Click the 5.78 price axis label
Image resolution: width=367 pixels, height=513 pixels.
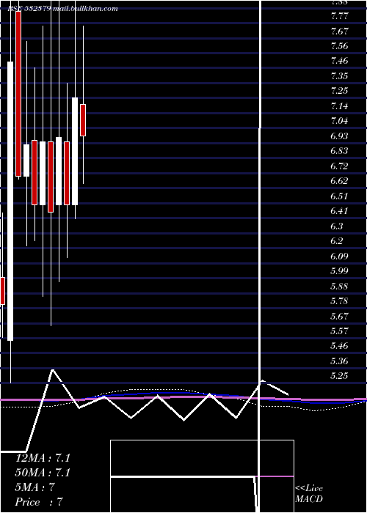pos(339,301)
